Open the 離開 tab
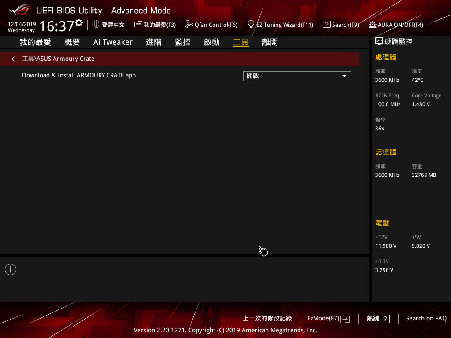 [x=270, y=42]
